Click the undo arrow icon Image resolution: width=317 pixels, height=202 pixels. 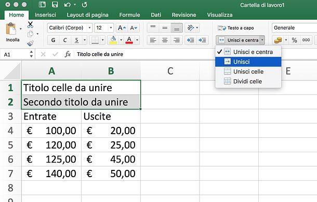[x=68, y=5]
